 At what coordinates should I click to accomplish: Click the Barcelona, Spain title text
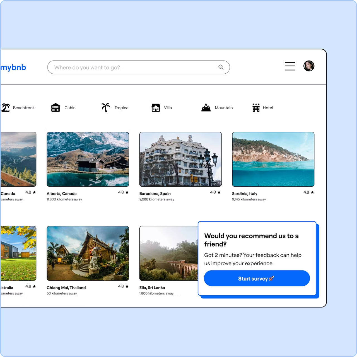tap(155, 194)
